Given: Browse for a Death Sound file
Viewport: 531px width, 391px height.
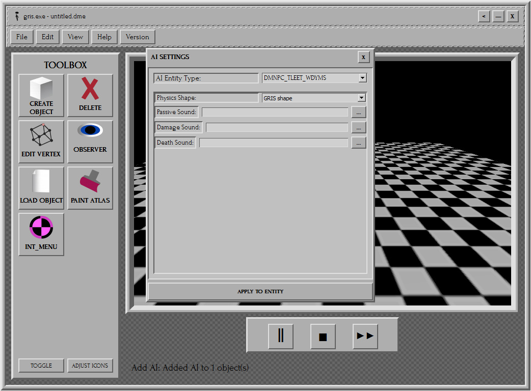Looking at the screenshot, I should point(358,143).
